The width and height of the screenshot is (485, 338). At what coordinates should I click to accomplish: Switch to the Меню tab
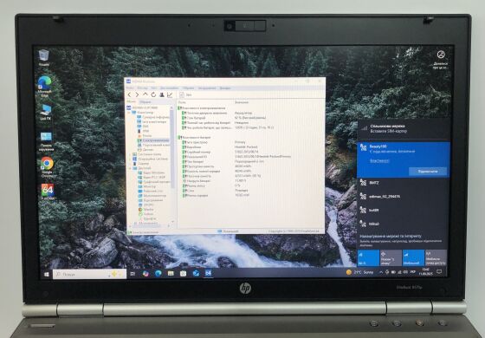(131, 101)
